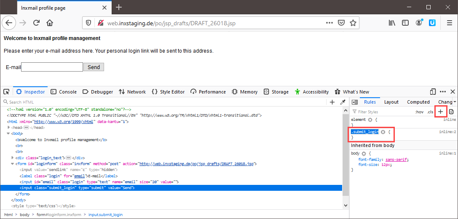Open the Storage tab
Viewport: 458px width, 219px height.
tap(276, 92)
